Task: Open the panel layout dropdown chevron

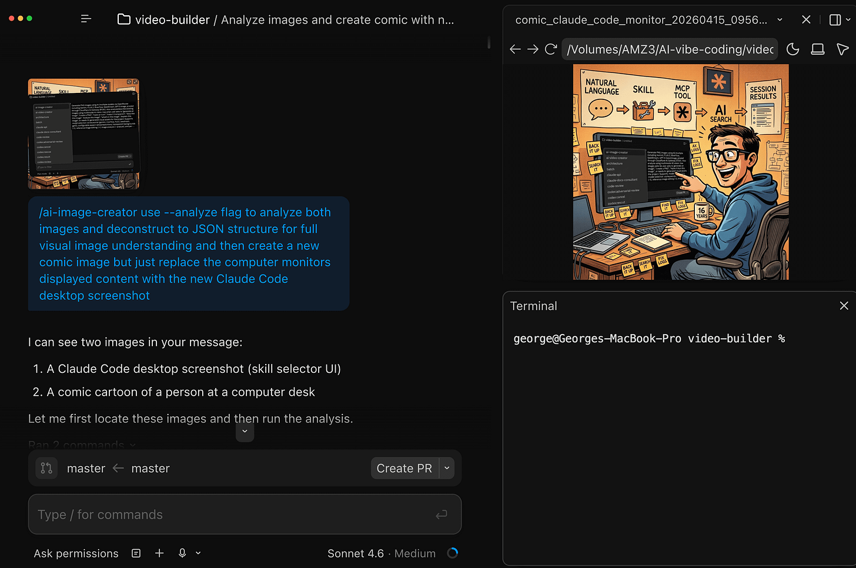Action: pos(848,20)
